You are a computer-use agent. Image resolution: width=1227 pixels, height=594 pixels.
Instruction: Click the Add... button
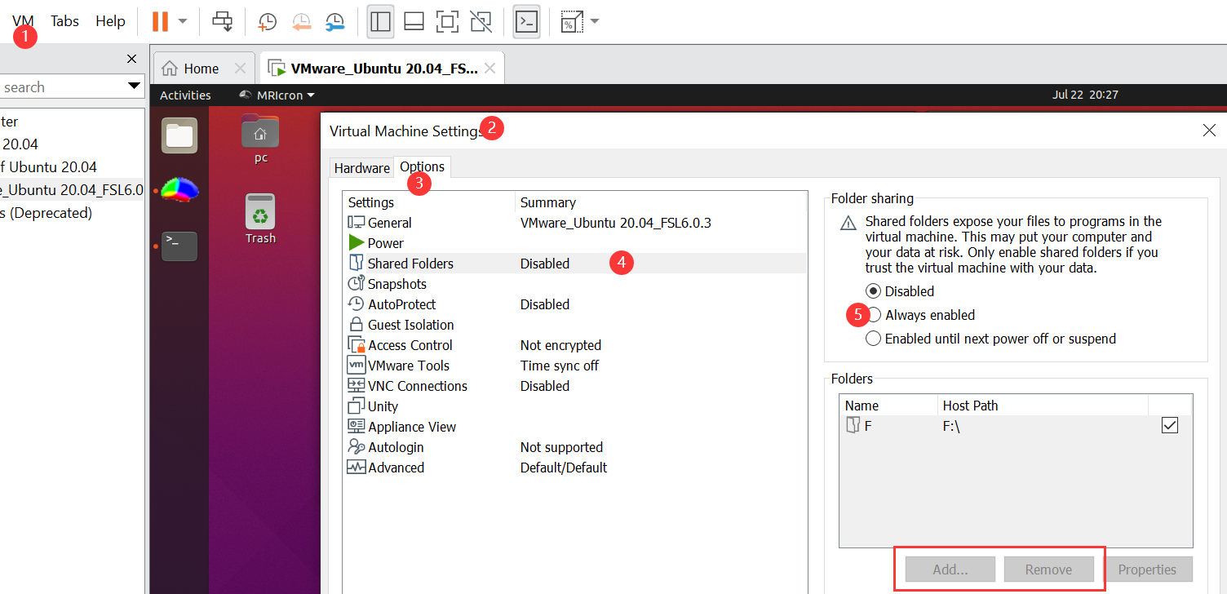(x=950, y=570)
